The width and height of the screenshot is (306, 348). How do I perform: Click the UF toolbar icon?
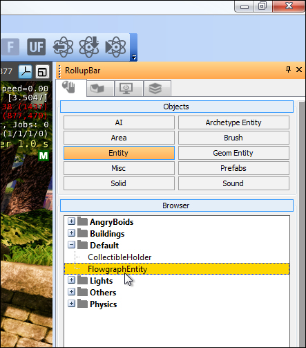tap(36, 47)
